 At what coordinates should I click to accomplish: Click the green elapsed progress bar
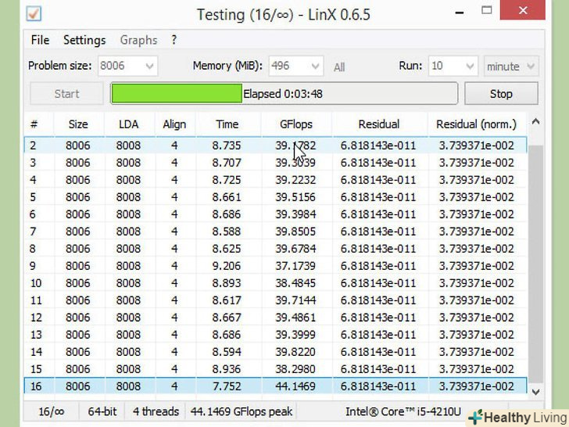pos(177,94)
